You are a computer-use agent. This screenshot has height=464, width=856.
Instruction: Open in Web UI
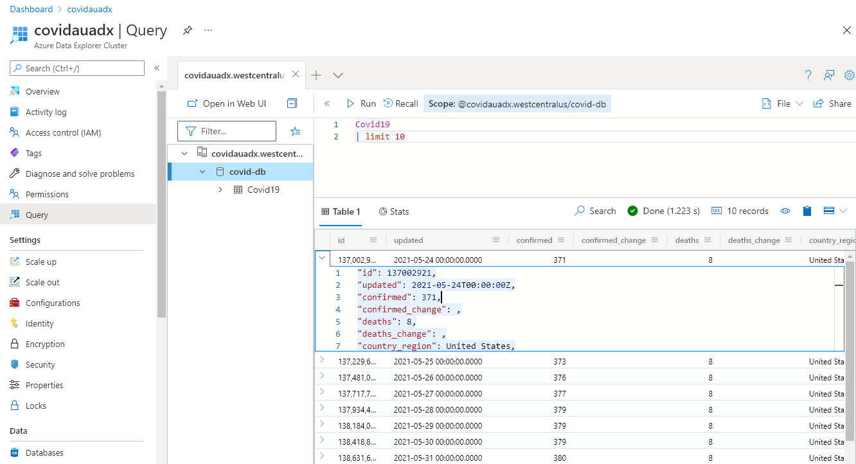227,103
